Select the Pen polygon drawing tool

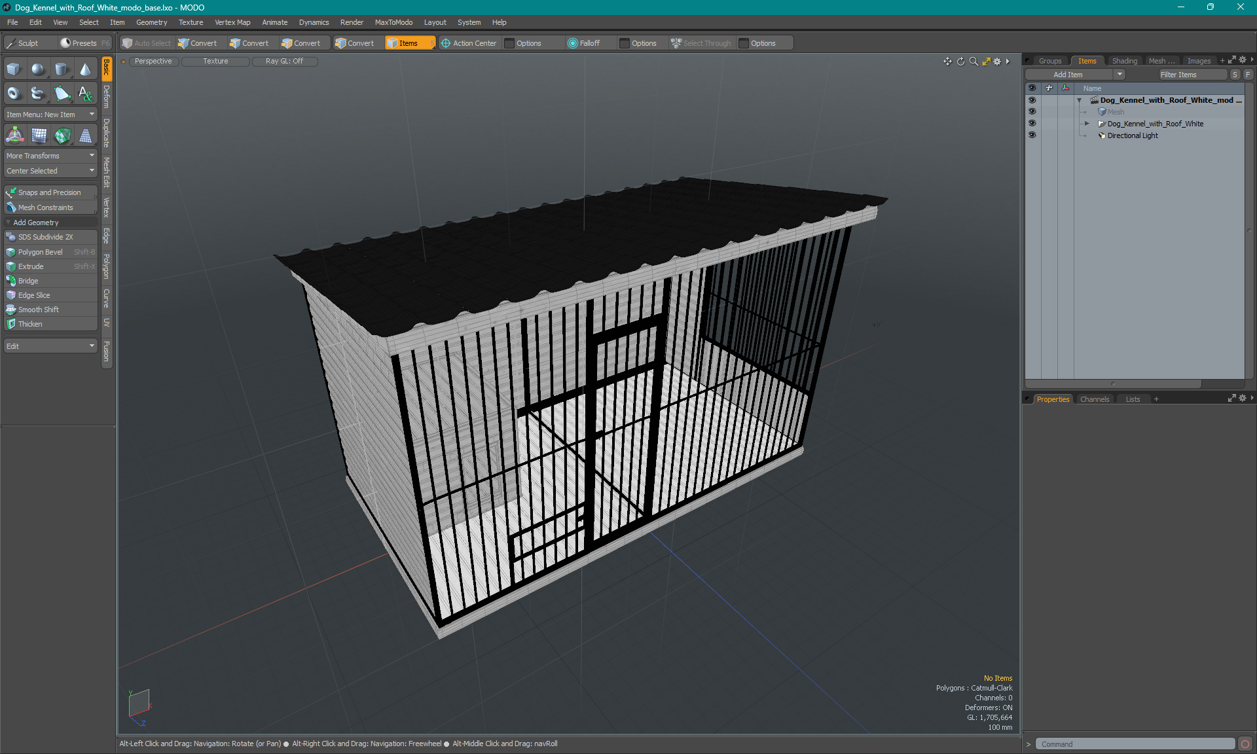pos(62,93)
